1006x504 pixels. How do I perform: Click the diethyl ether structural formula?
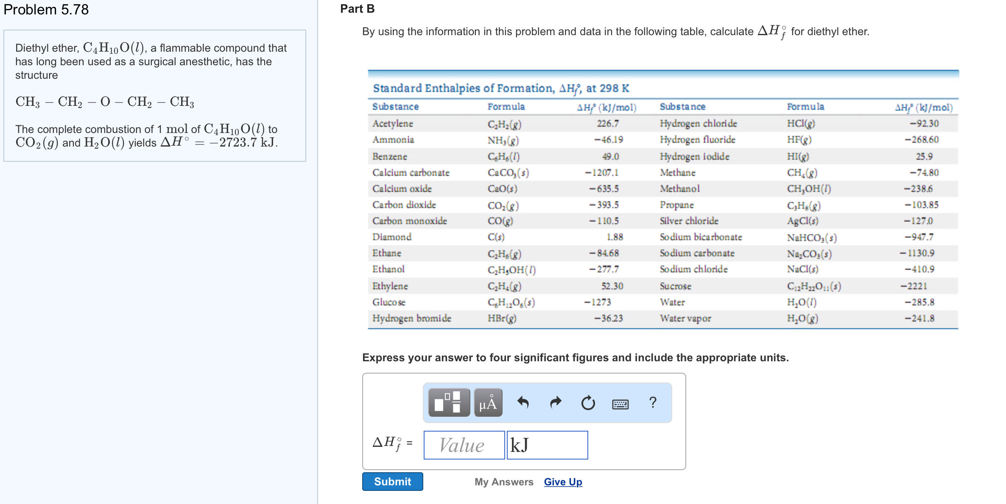(x=105, y=102)
